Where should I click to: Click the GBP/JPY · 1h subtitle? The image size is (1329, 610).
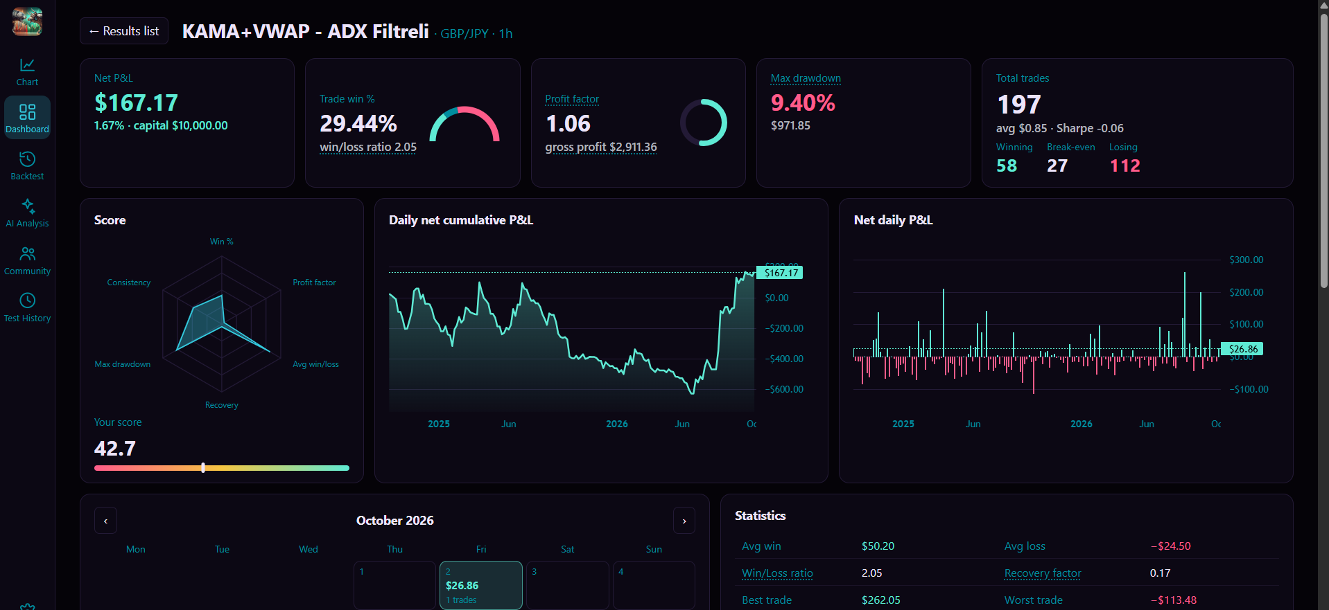[x=476, y=33]
